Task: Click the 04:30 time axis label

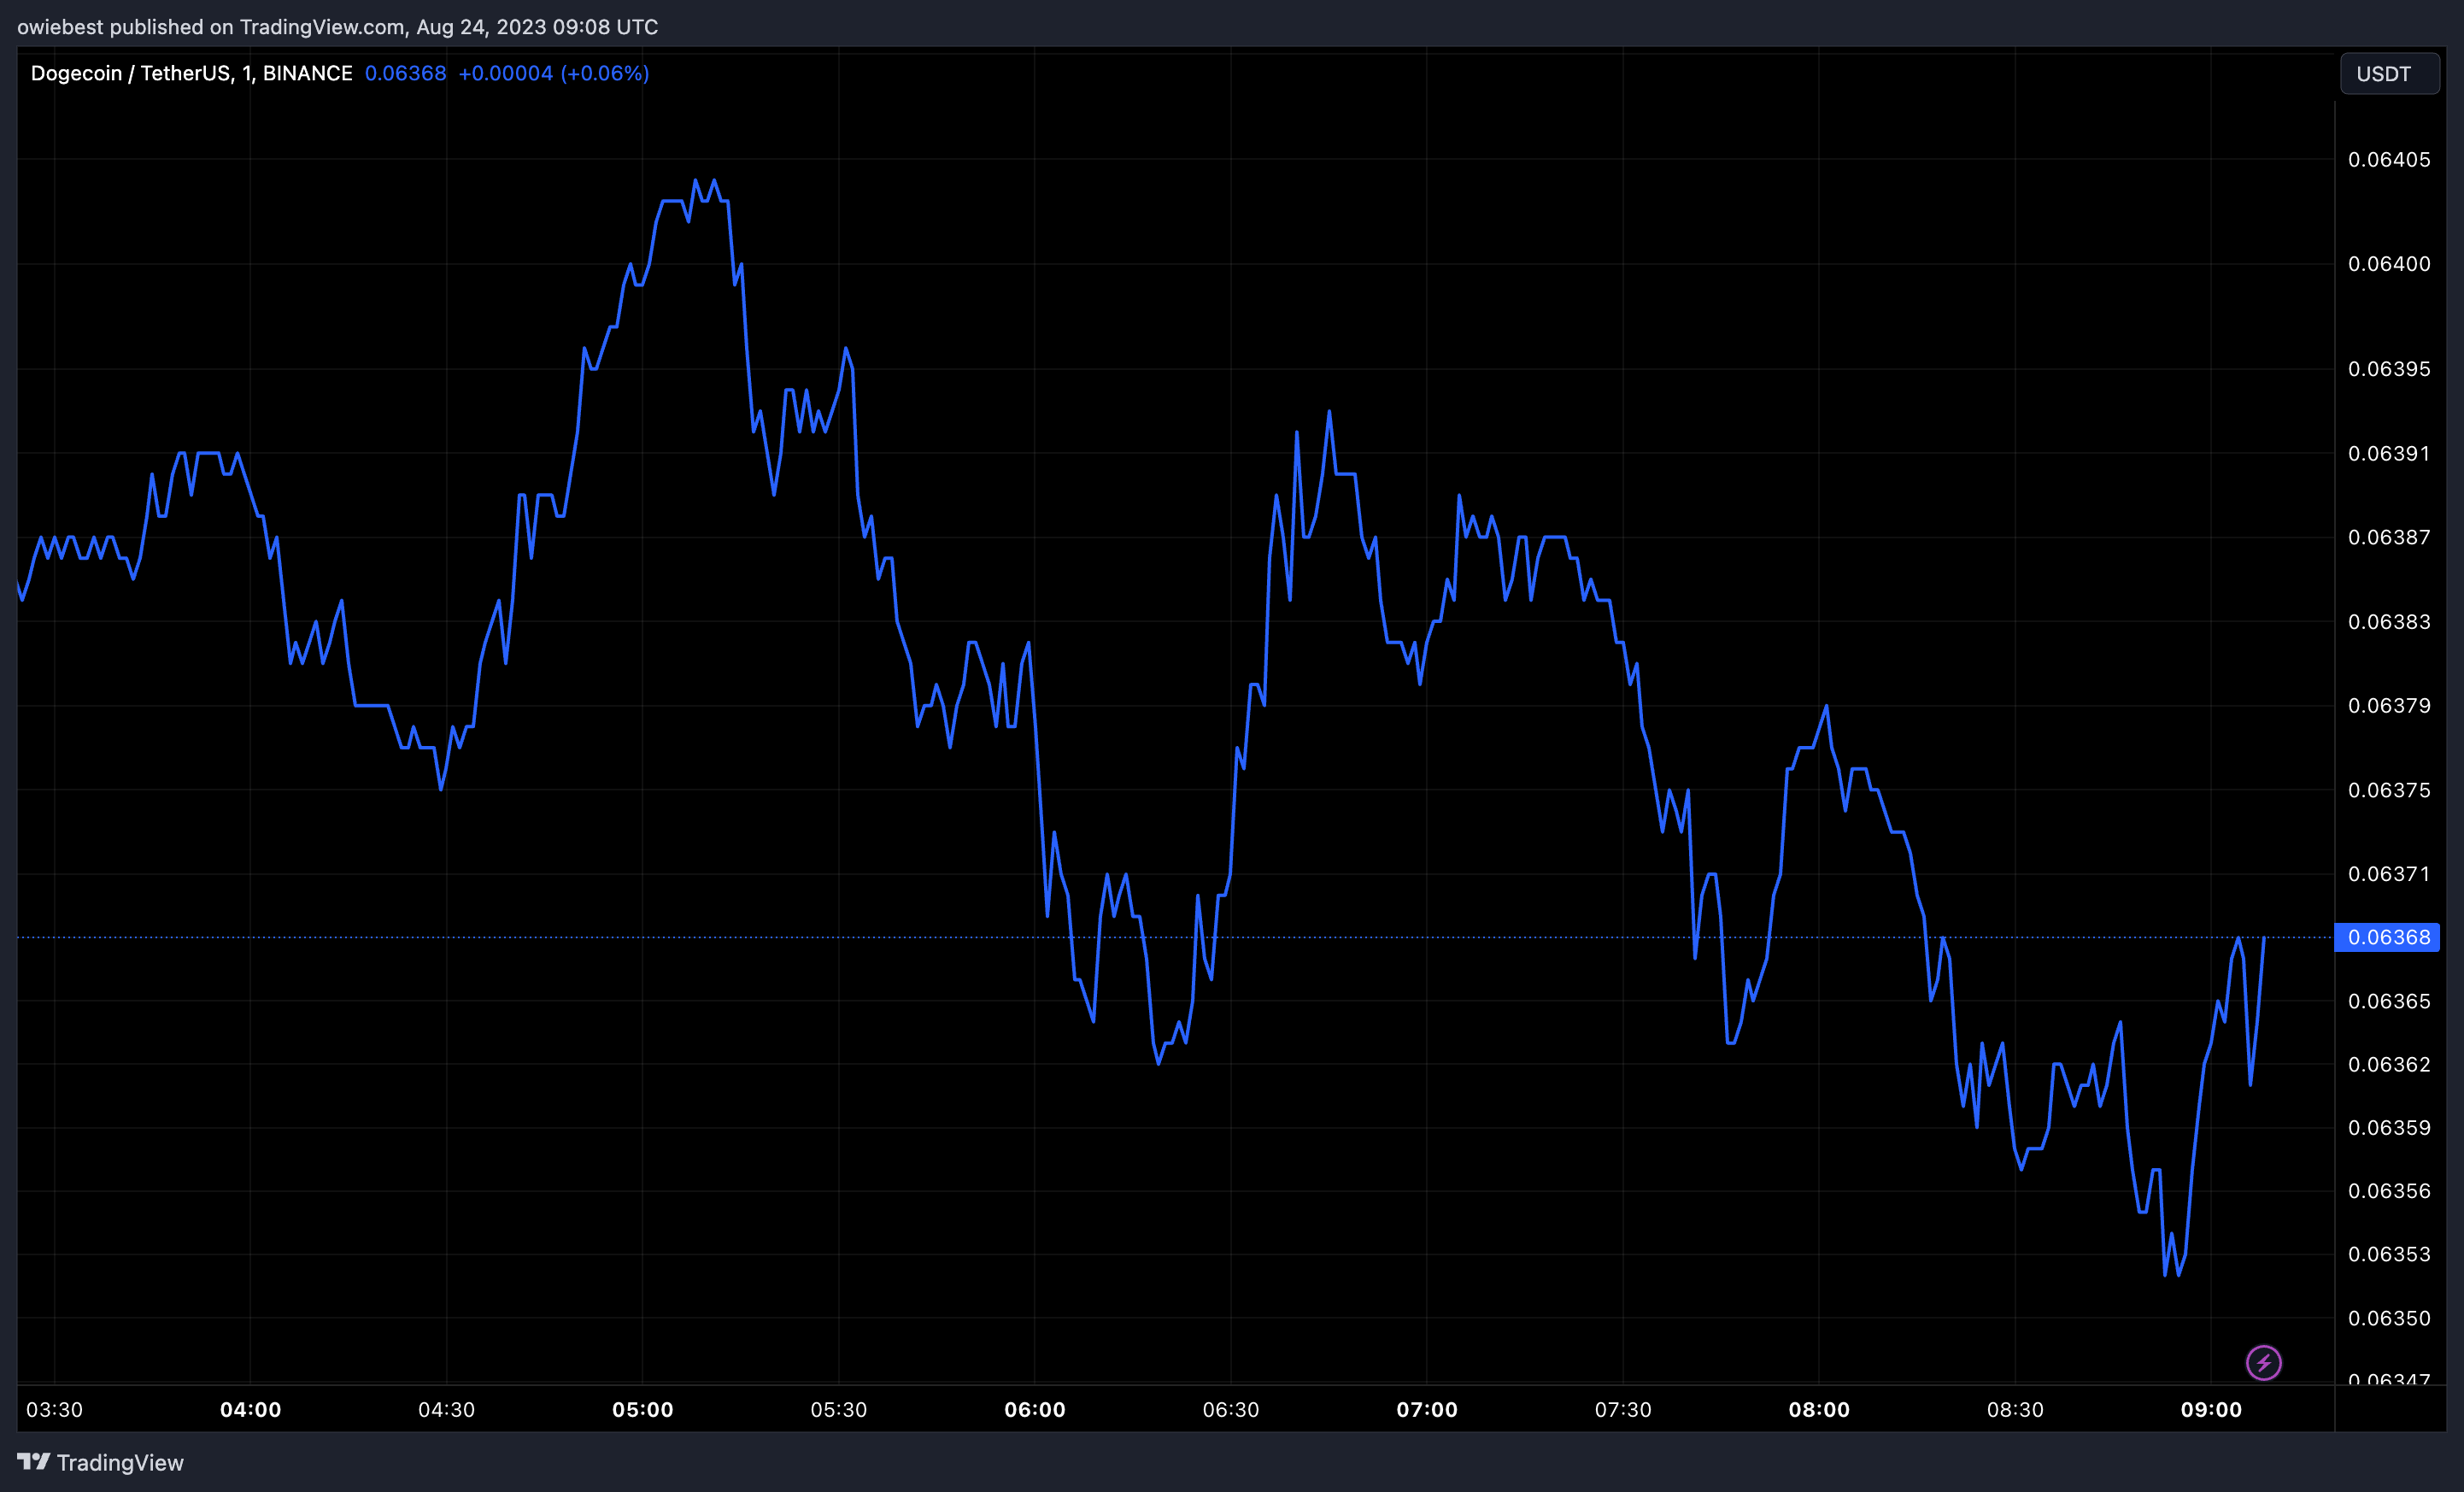Action: (446, 1410)
